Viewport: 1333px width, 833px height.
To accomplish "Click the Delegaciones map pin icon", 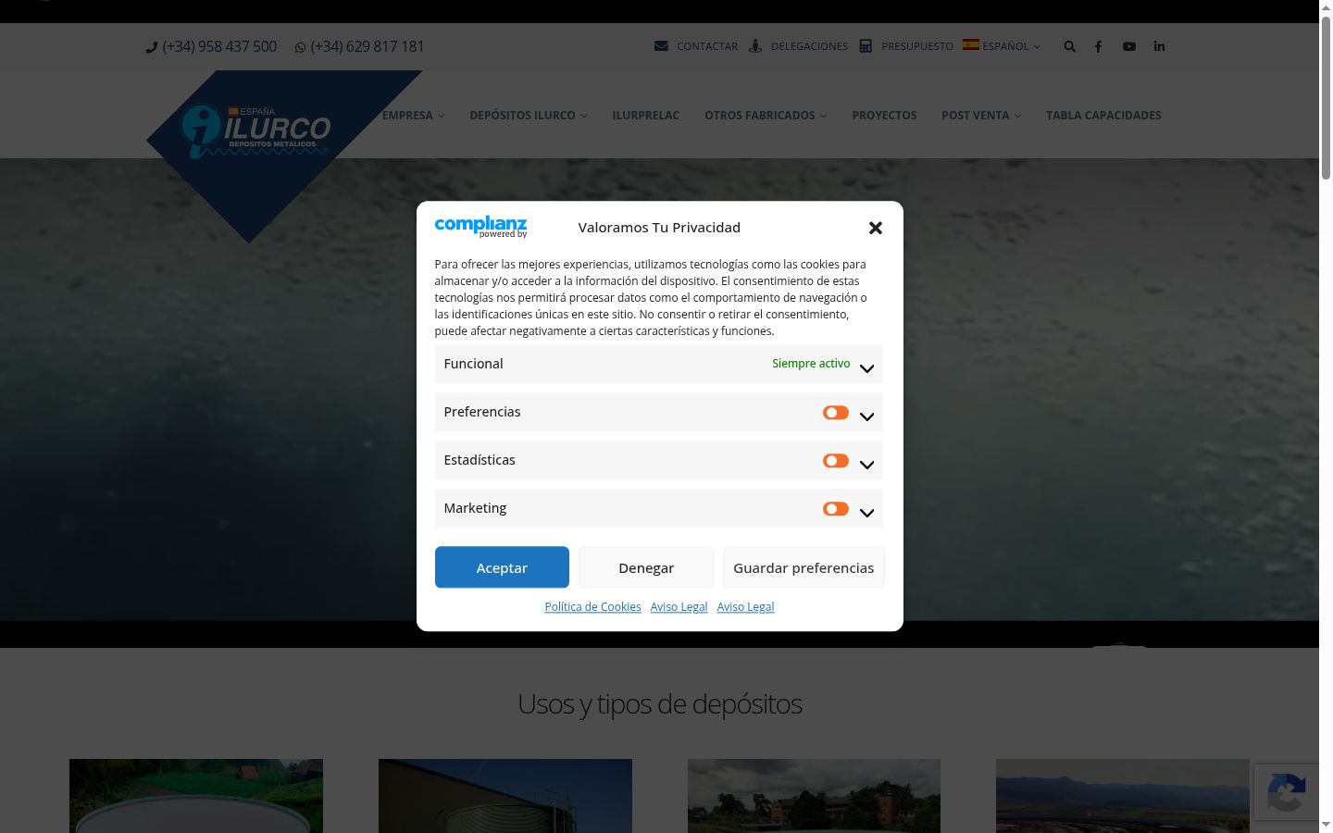I will click(x=755, y=45).
